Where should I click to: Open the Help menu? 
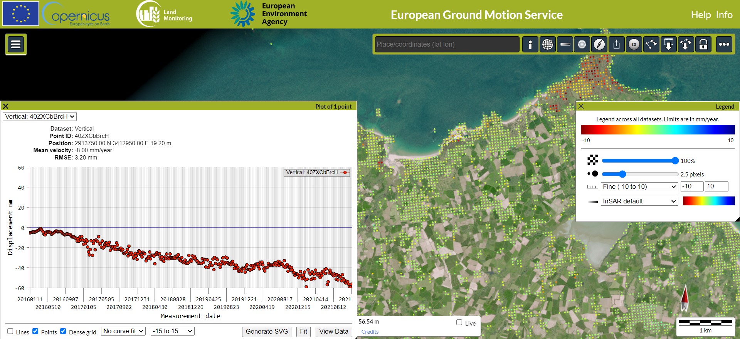pos(701,15)
